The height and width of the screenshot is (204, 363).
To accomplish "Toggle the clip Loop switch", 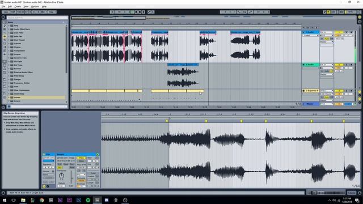I will (93, 173).
